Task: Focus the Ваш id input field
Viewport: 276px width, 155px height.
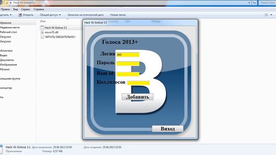Action: coord(128,74)
